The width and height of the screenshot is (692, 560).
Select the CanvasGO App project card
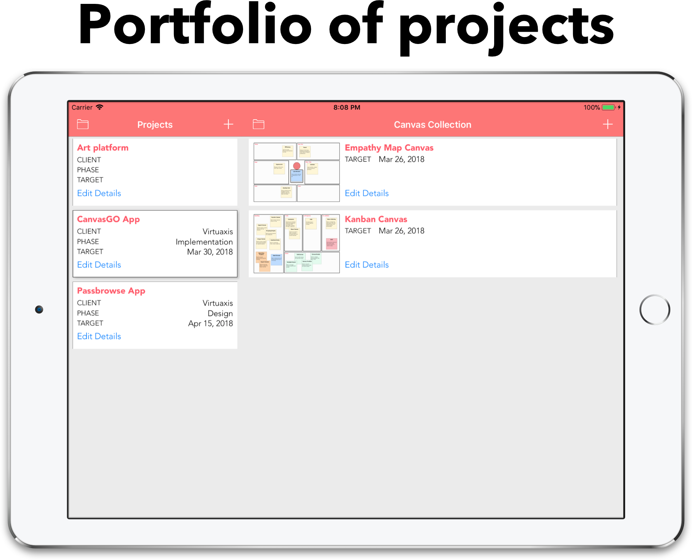(155, 243)
